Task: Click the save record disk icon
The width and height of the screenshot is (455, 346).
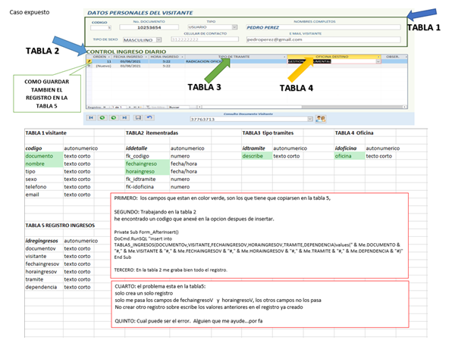Action: (137, 118)
